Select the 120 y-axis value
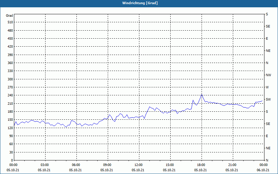 pyautogui.click(x=10, y=128)
